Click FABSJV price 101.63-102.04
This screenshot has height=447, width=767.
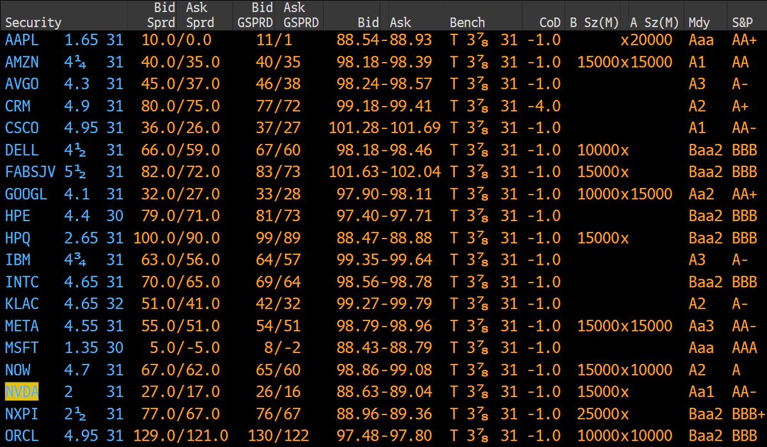click(x=384, y=172)
